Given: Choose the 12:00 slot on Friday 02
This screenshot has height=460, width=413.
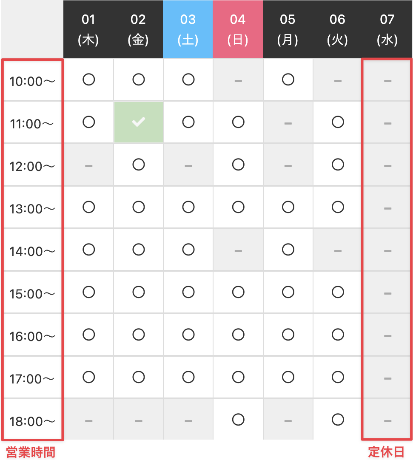Looking at the screenshot, I should coord(139,165).
